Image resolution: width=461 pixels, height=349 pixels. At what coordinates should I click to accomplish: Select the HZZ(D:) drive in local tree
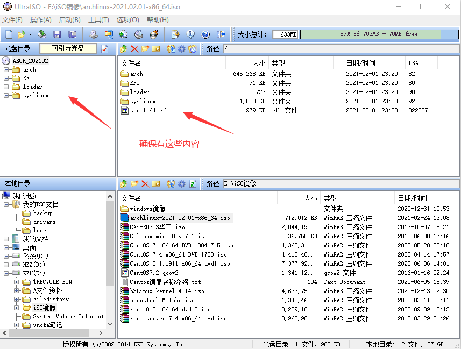coord(34,265)
